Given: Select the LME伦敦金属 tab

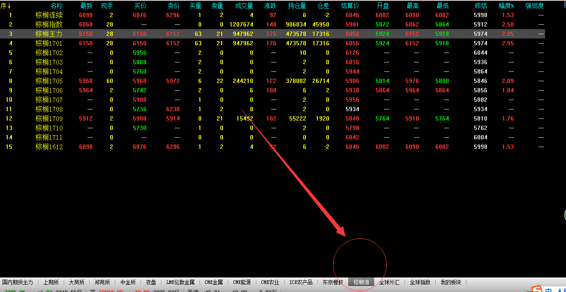Looking at the screenshot, I should (x=180, y=282).
